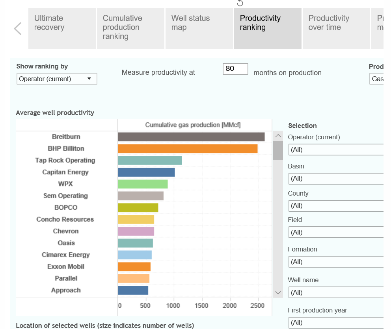Screen dimensions: 391x329
Task: Select the WPX green bar
Action: tap(143, 184)
